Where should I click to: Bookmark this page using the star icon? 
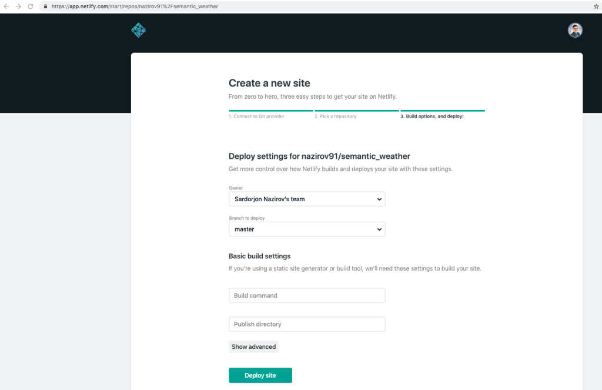click(595, 6)
